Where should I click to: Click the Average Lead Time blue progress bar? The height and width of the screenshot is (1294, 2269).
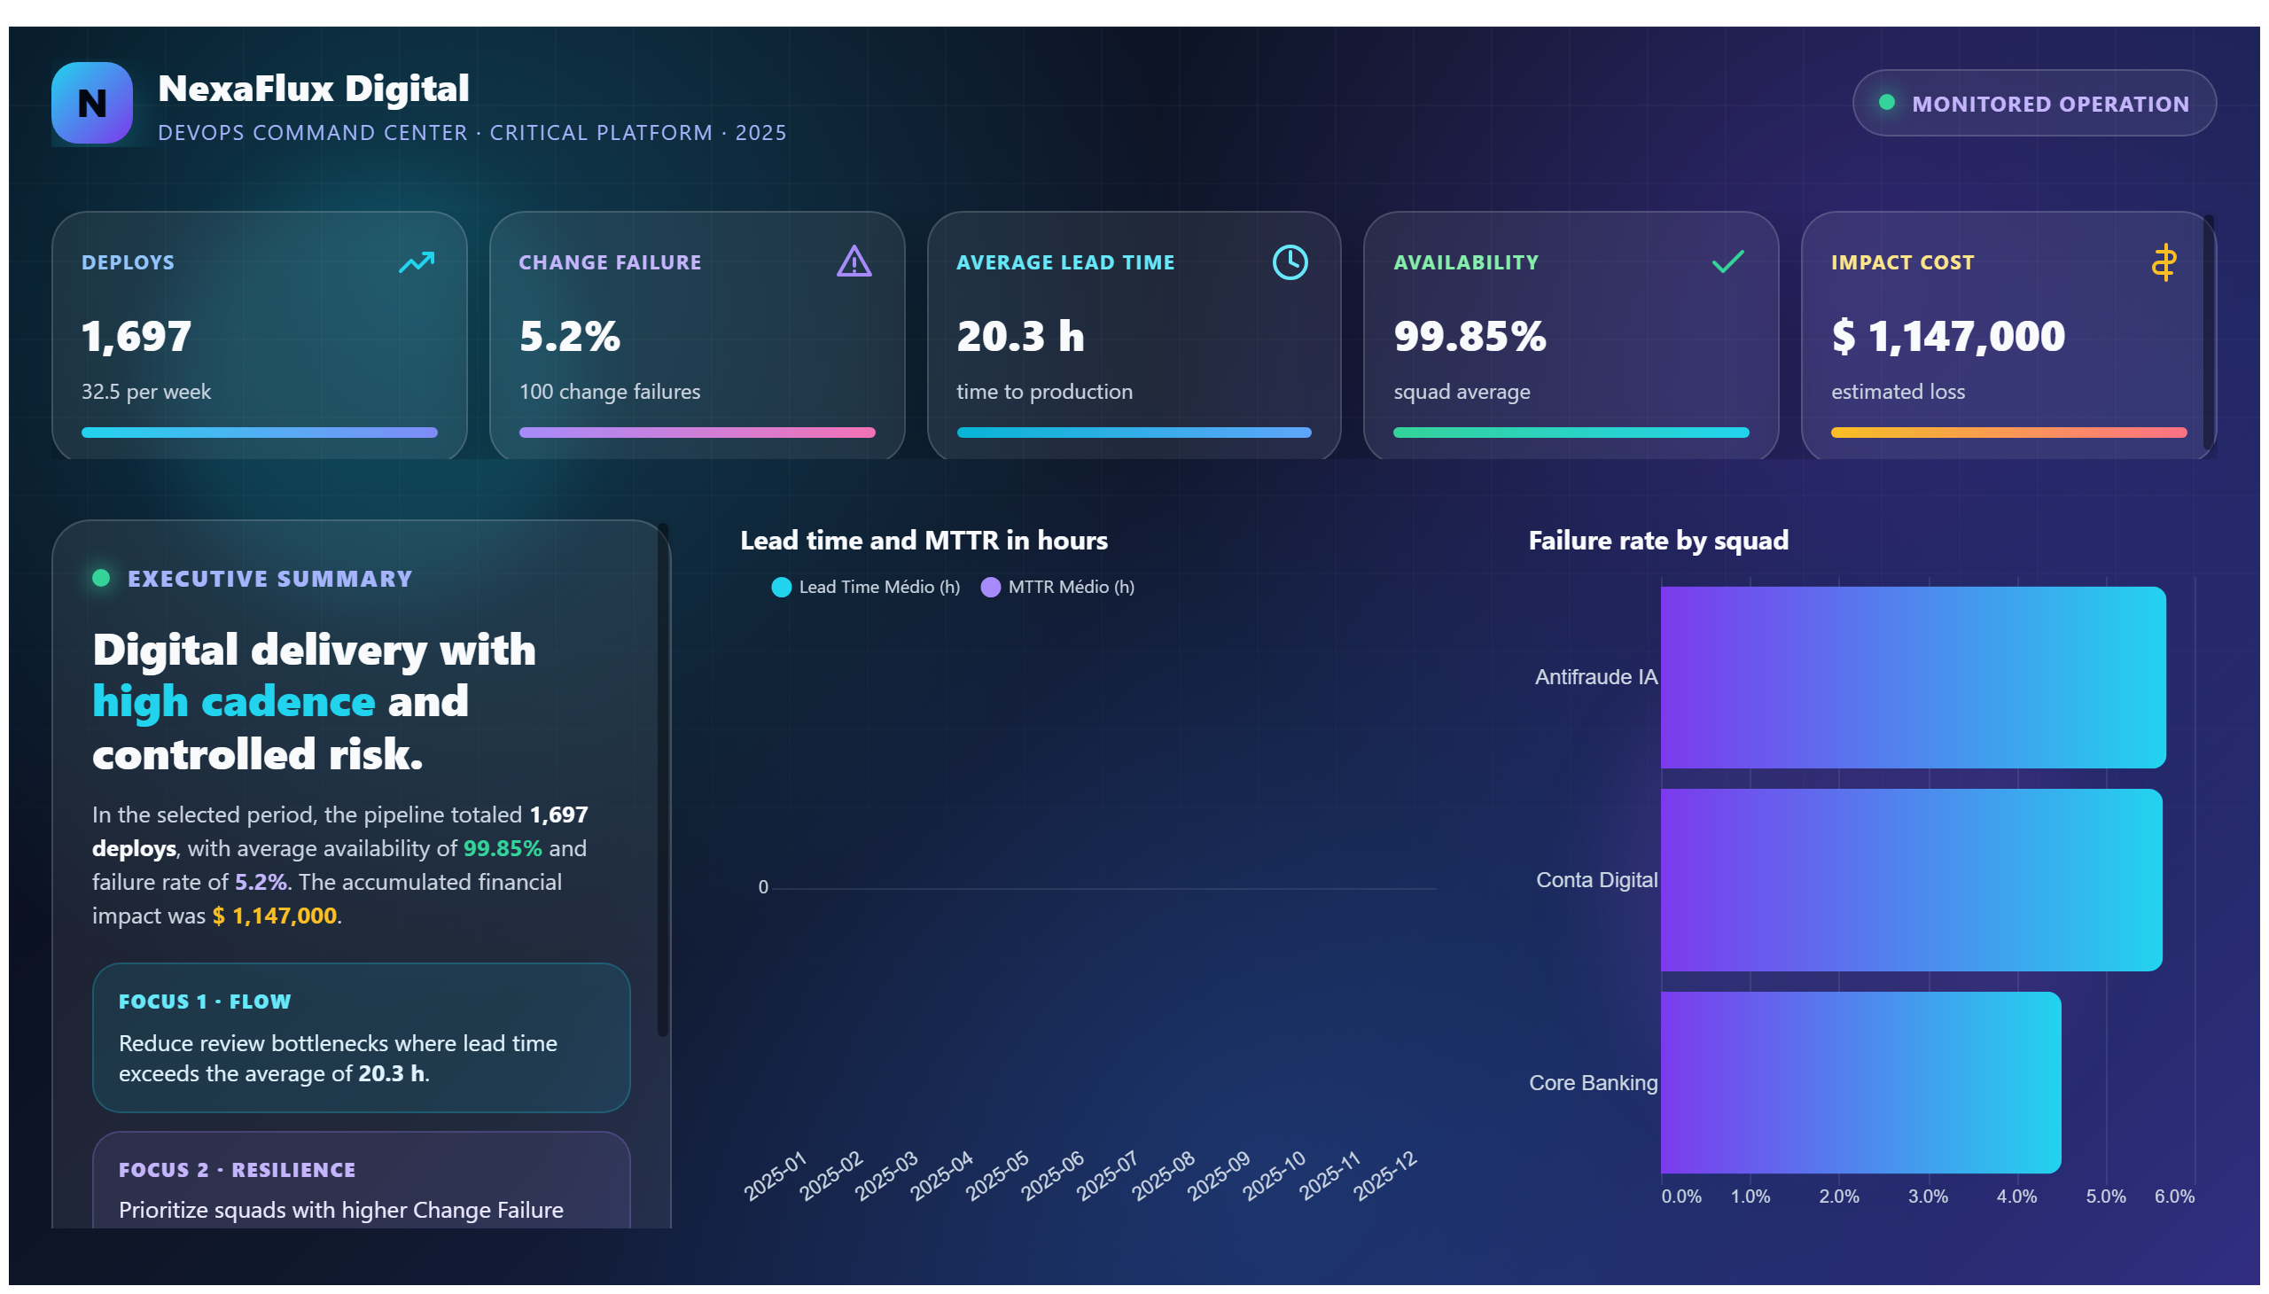click(x=1133, y=433)
